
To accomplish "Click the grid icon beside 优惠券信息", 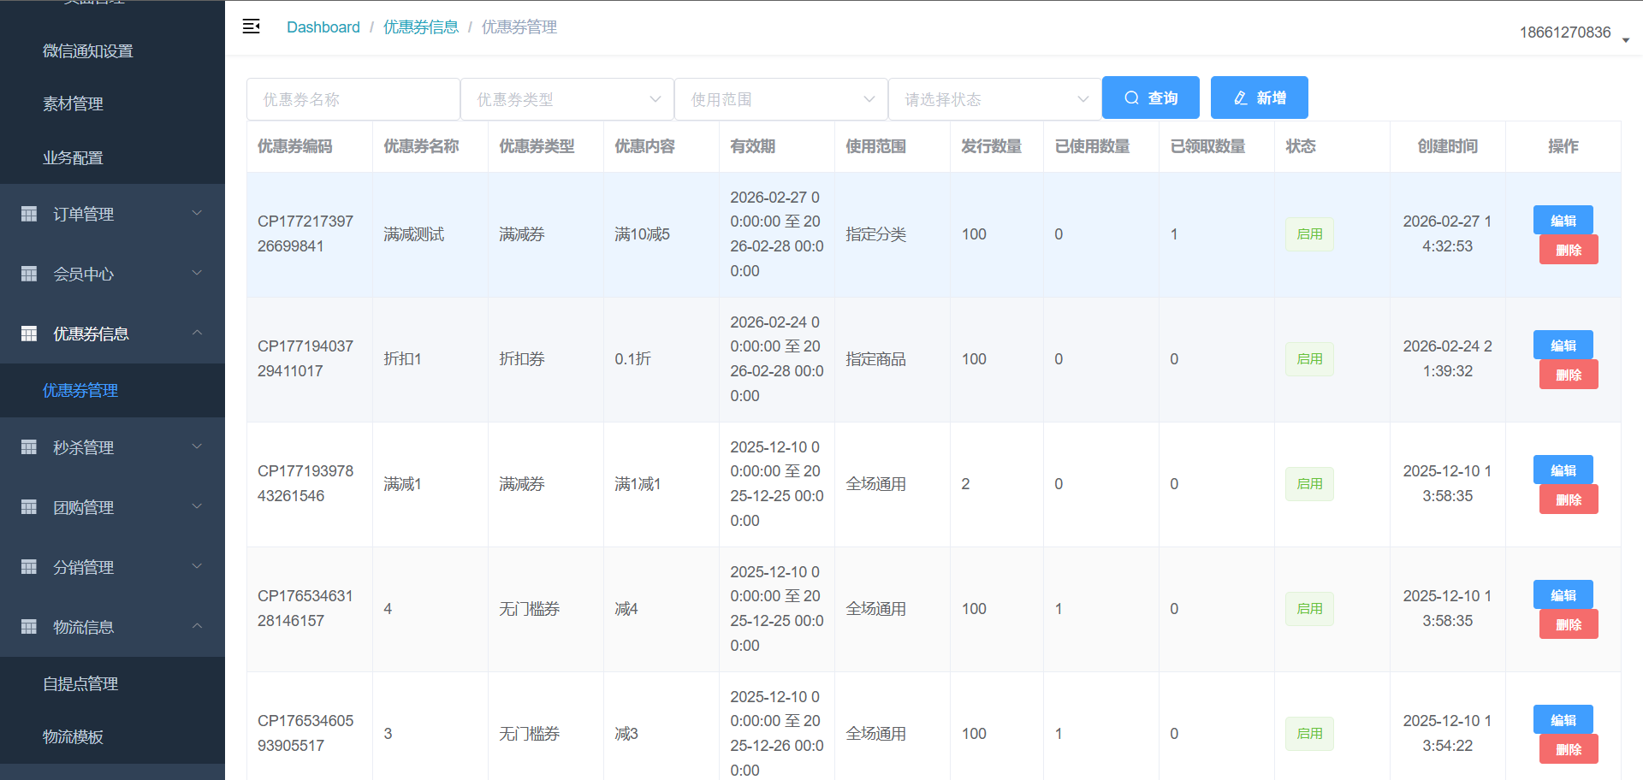I will [x=29, y=334].
